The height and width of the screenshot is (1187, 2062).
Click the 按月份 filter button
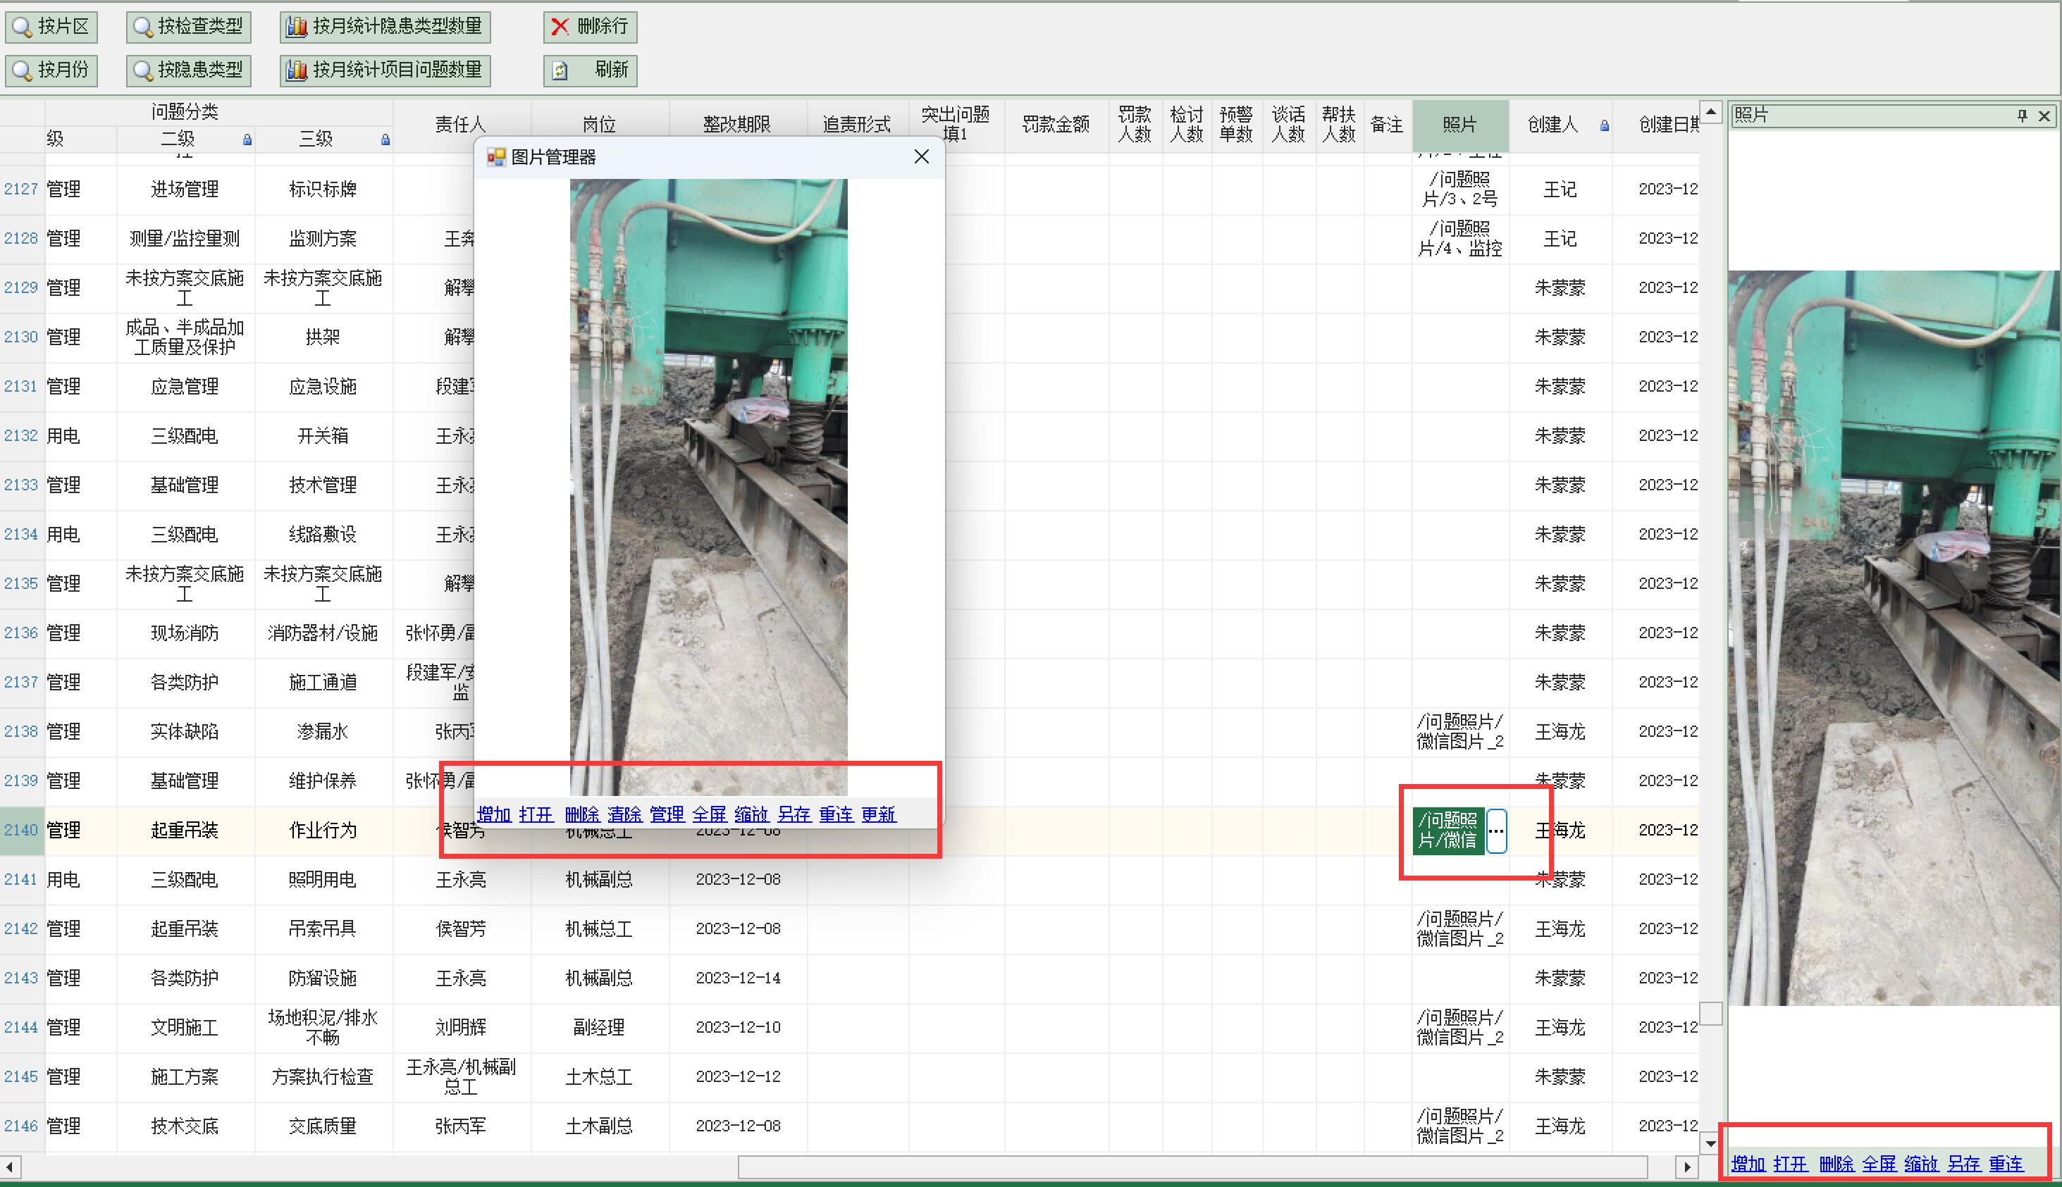click(51, 70)
